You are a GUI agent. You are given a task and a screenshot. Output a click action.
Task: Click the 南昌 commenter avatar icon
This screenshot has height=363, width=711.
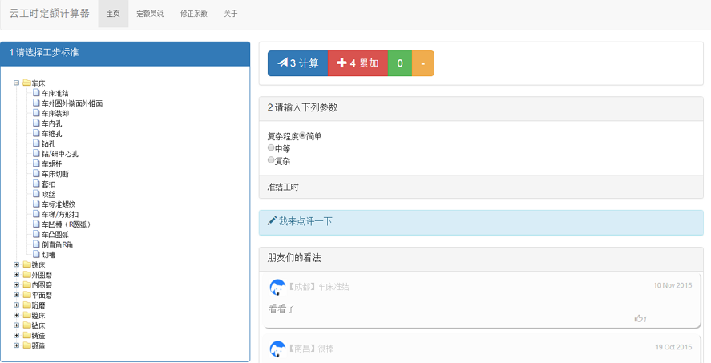277,349
